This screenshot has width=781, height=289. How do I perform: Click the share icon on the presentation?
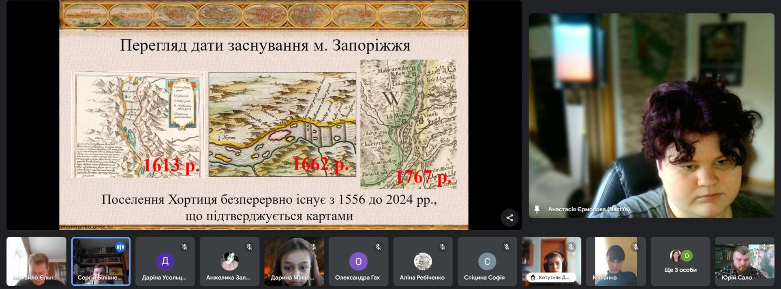coord(509,218)
